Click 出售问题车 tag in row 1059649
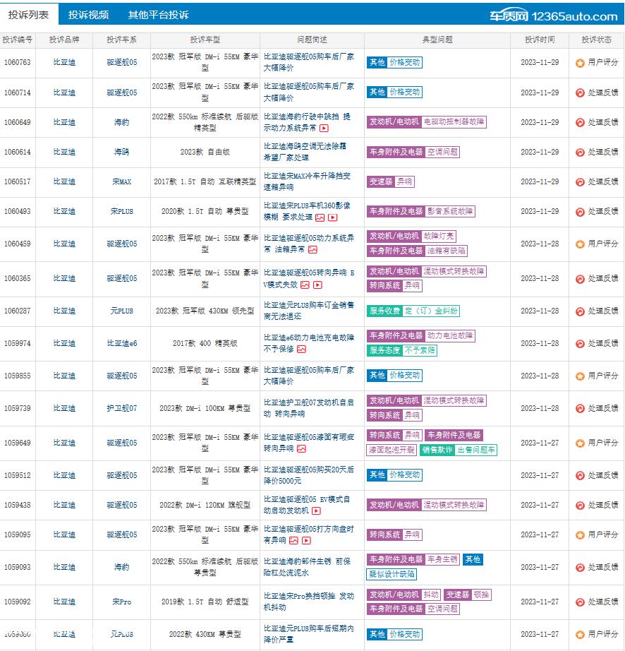The height and width of the screenshot is (651, 625). (476, 450)
